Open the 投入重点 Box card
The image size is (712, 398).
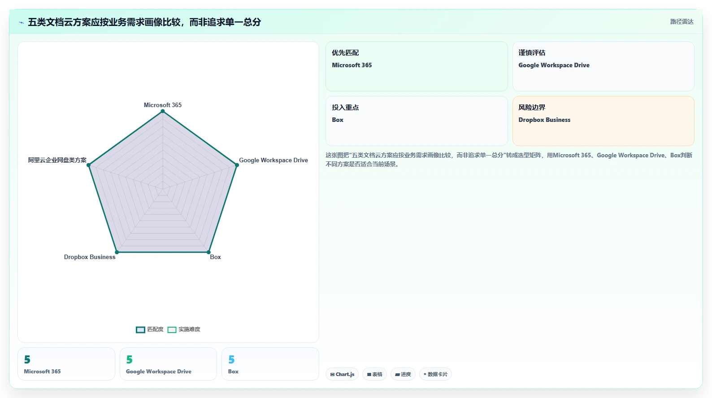point(417,121)
